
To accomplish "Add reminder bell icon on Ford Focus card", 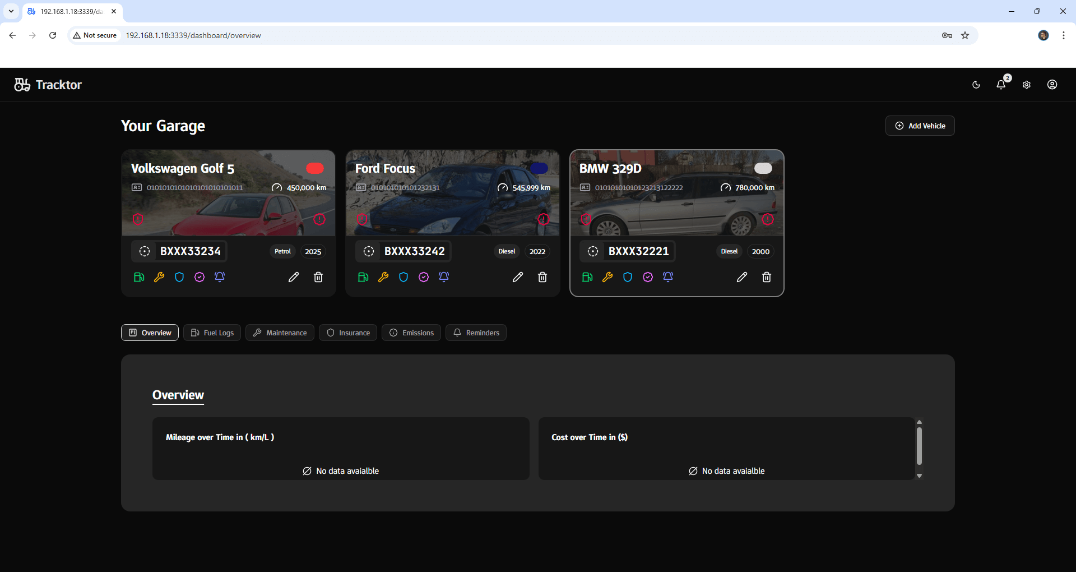I will click(444, 277).
